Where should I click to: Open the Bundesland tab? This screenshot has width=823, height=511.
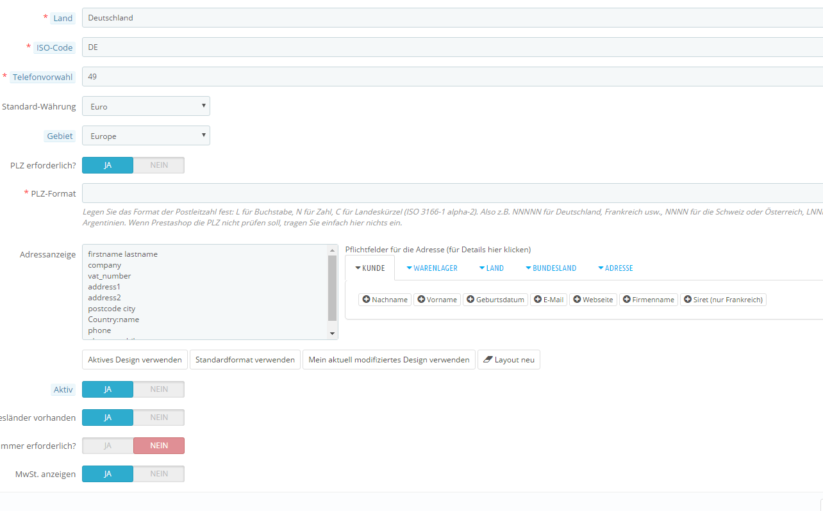(x=551, y=268)
